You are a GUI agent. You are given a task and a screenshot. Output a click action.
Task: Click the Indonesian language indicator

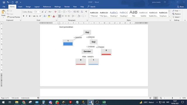[25, 98]
